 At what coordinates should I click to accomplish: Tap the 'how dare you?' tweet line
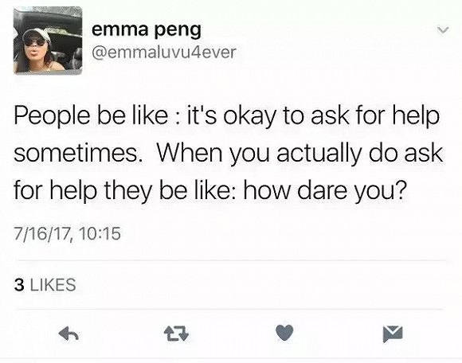pyautogui.click(x=209, y=190)
